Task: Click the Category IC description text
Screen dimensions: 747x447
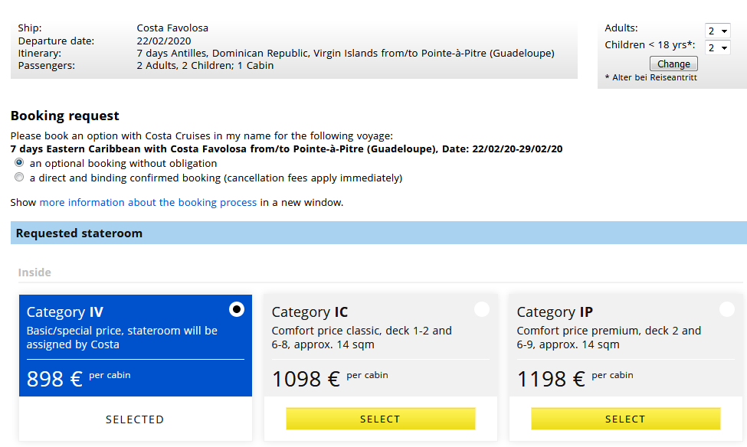Action: pyautogui.click(x=362, y=338)
